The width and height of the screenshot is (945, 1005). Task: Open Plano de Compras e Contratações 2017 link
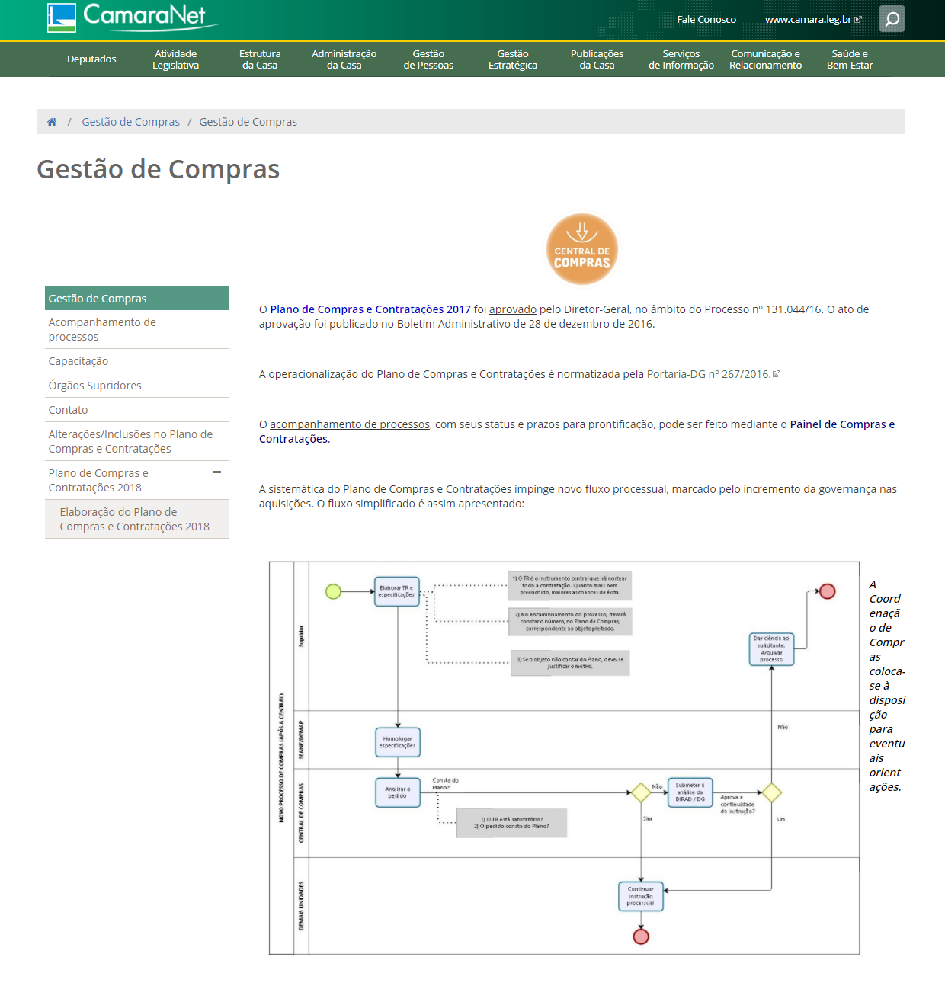370,309
